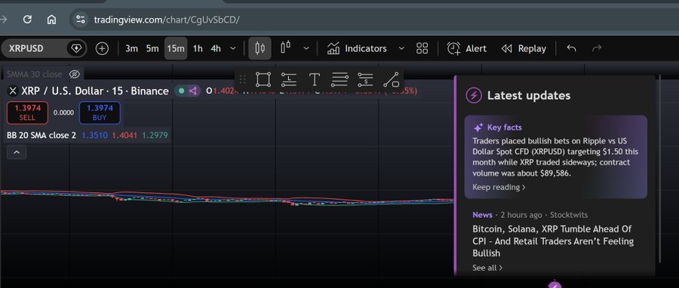The width and height of the screenshot is (679, 288).
Task: Open the Bitcoin, Solana, XRP Tumble news article
Action: coord(553,241)
